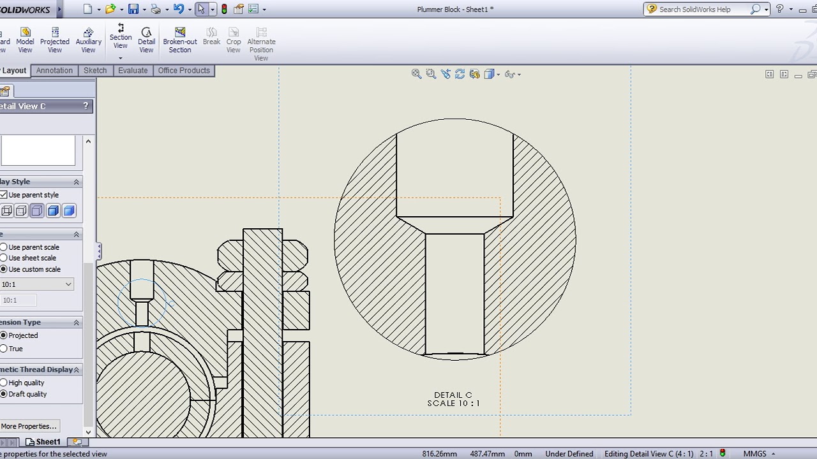This screenshot has height=459, width=817.
Task: Collapse the Display Style section
Action: [x=77, y=182]
